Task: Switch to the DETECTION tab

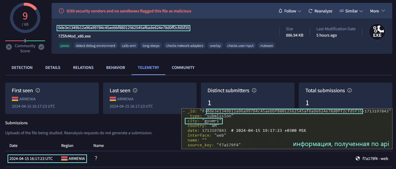Action: pos(22,68)
